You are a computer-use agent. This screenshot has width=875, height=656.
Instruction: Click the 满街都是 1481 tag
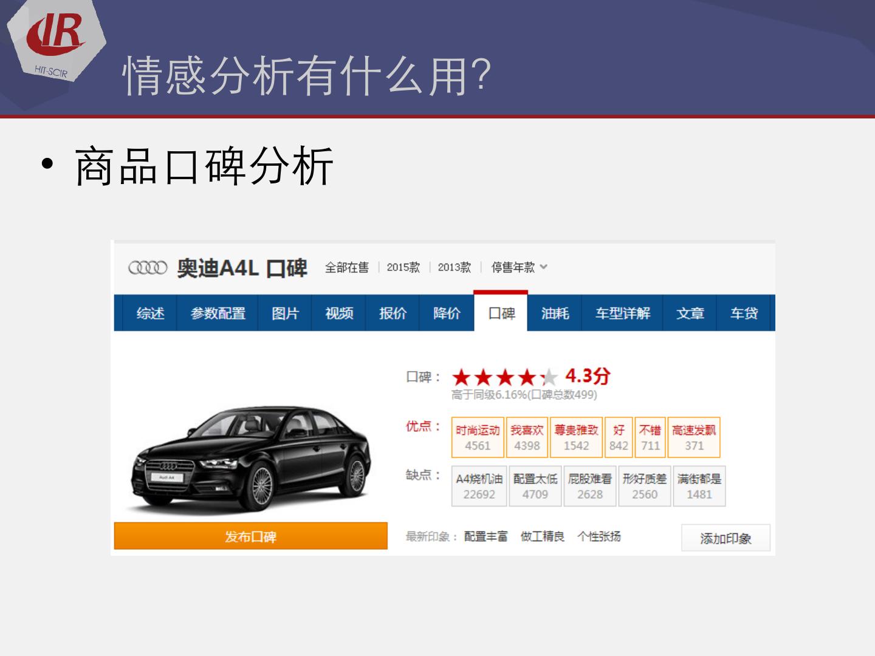(x=699, y=486)
